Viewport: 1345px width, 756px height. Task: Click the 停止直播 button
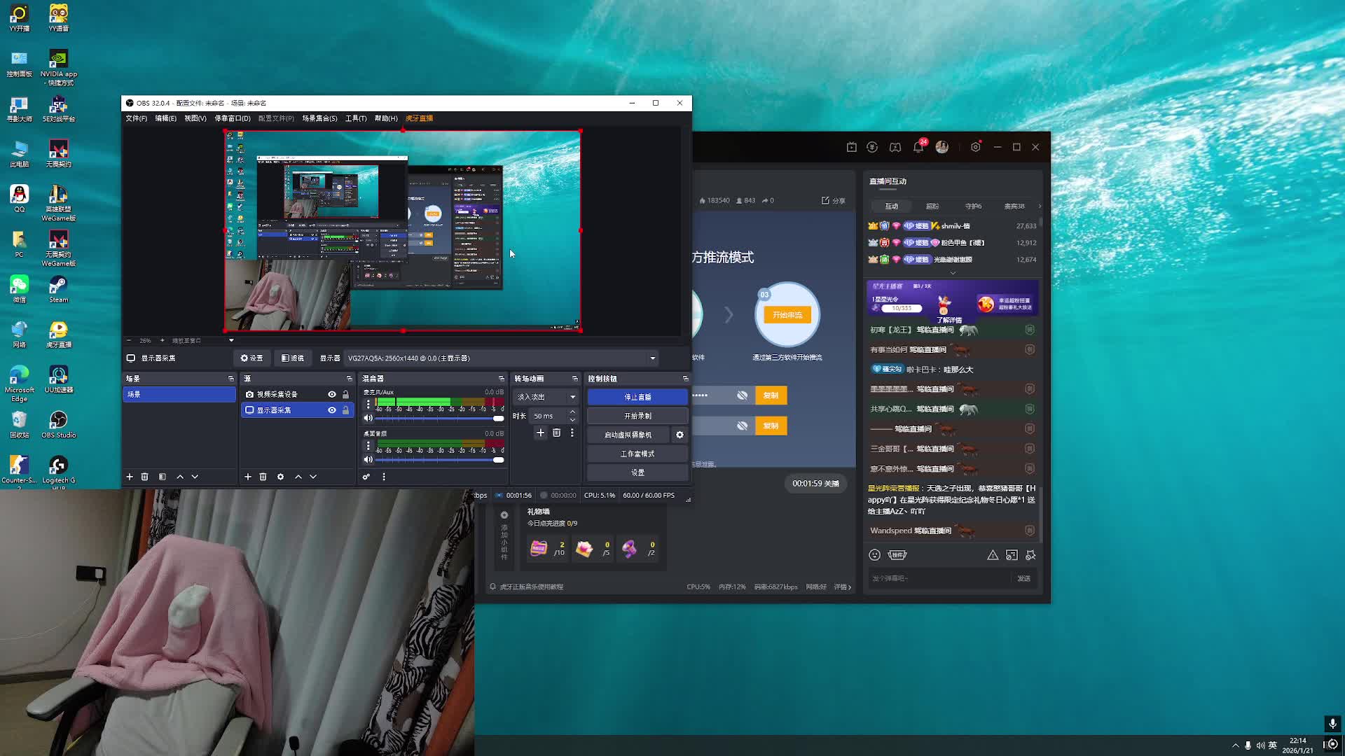[x=637, y=397]
